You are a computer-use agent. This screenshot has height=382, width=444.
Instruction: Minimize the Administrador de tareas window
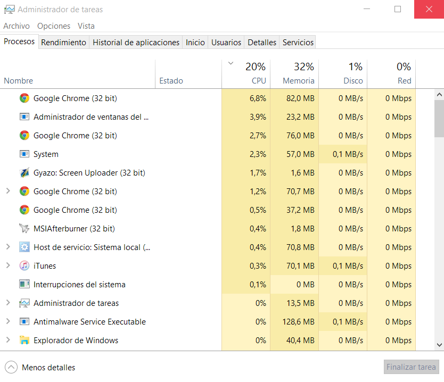tap(367, 9)
